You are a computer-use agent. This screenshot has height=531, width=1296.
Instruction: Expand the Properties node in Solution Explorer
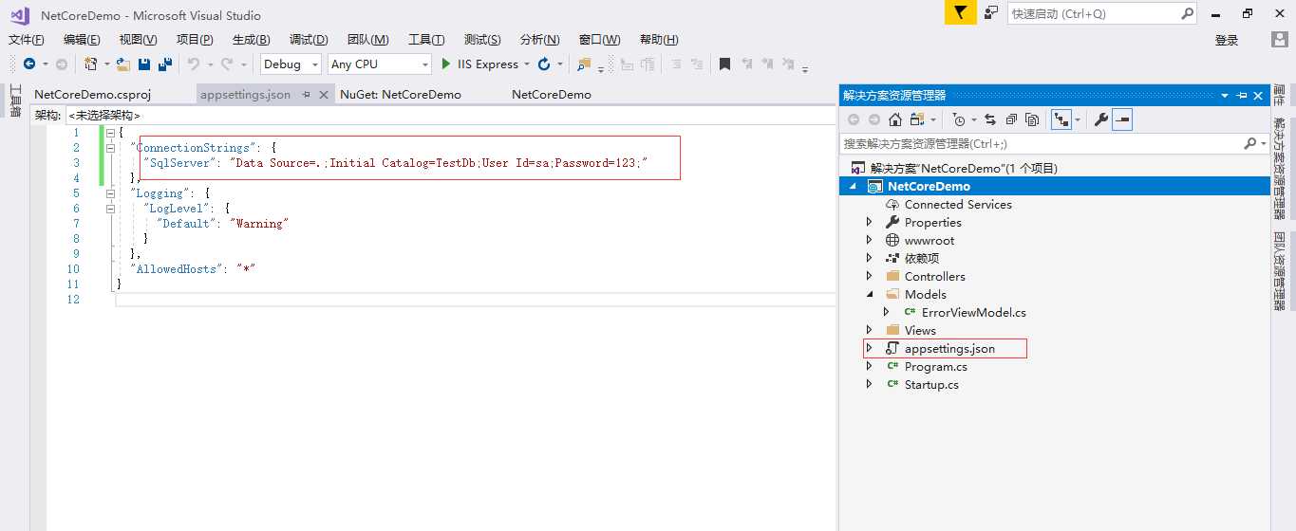[869, 222]
